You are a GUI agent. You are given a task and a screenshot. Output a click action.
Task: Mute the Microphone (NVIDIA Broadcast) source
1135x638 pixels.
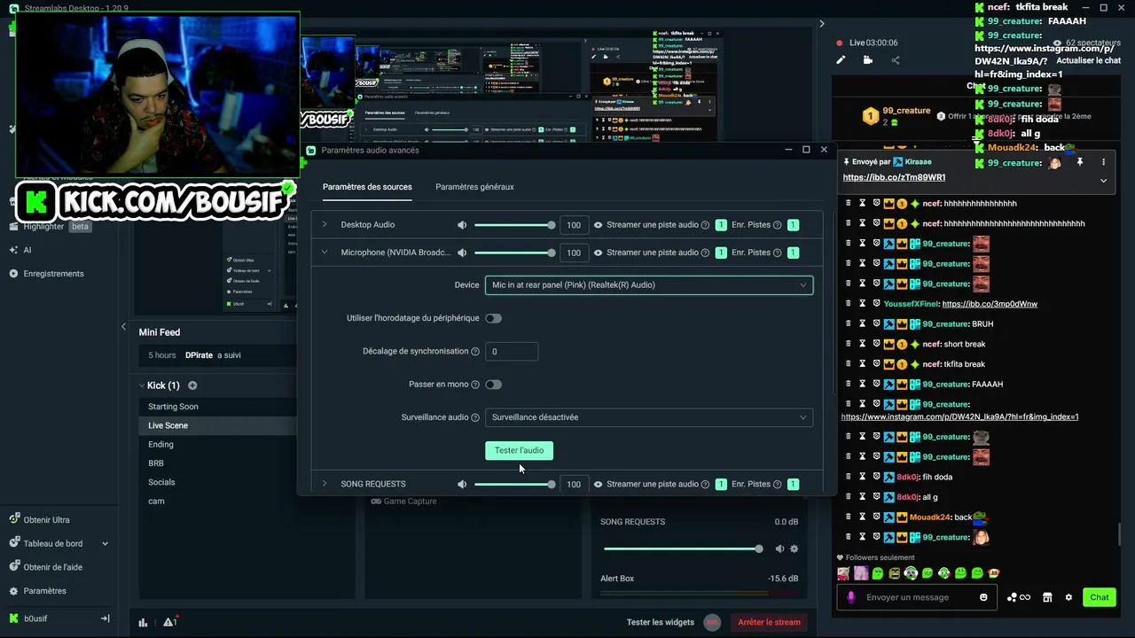(462, 253)
